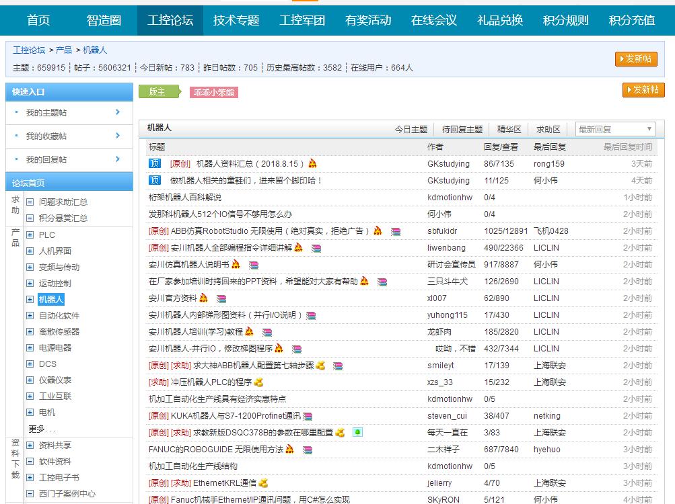This screenshot has width=675, height=504.
Task: Switch to the 技术专题 navigation tab
Action: tap(238, 20)
